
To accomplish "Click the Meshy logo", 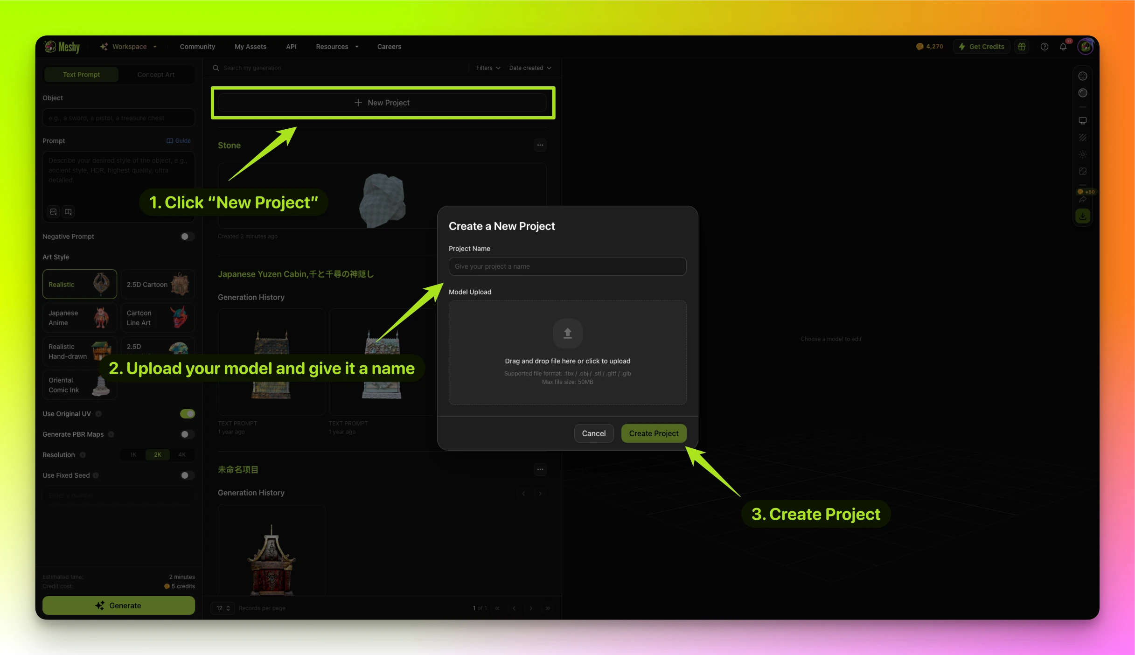I will [x=62, y=47].
